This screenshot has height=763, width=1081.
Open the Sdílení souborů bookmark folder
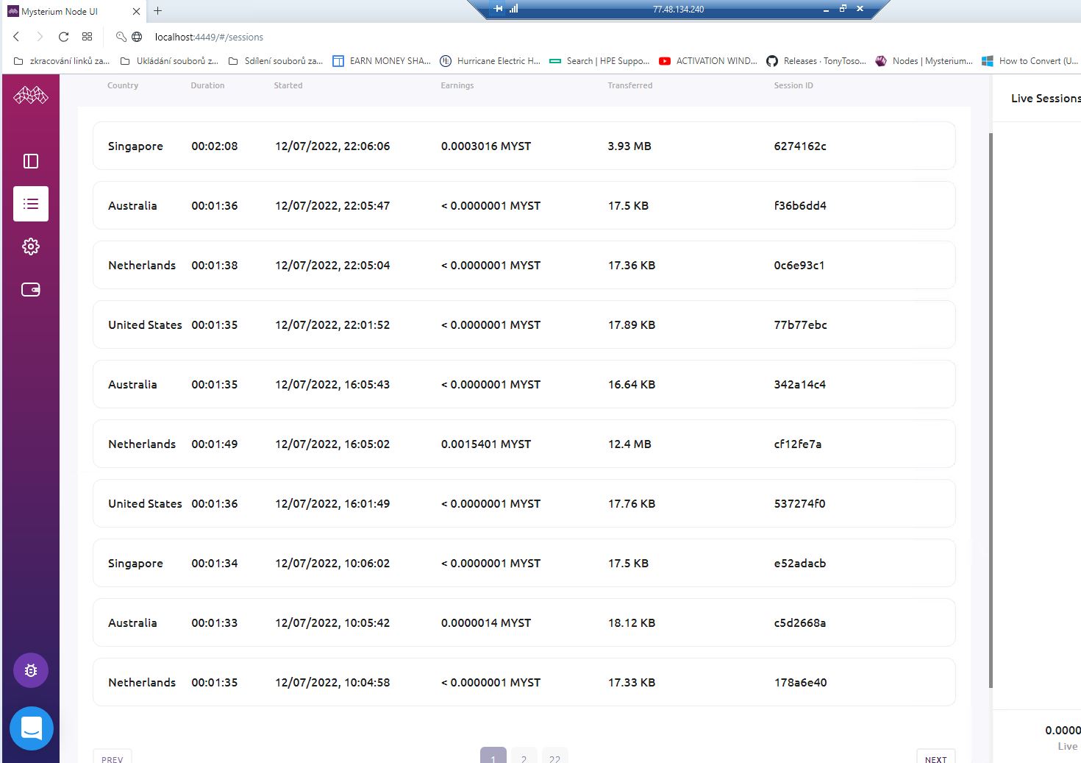[x=276, y=61]
